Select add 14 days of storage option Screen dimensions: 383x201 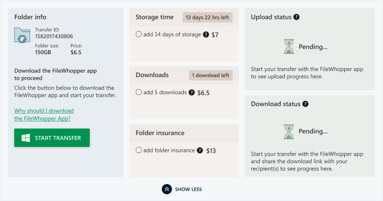(x=139, y=34)
